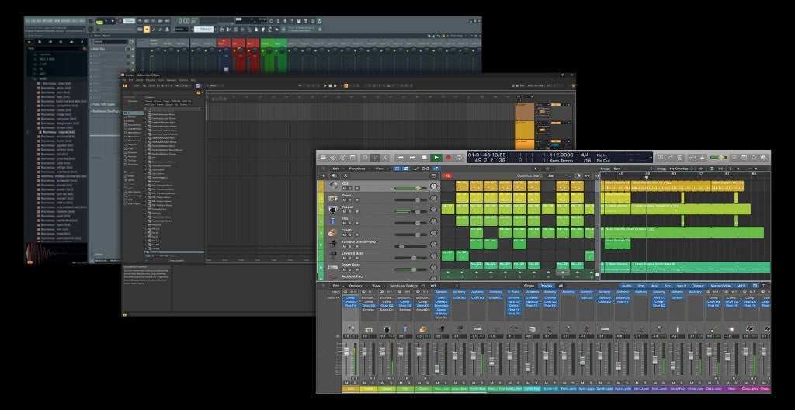
Task: Mute the Fills track in the track header
Action: coord(344,224)
